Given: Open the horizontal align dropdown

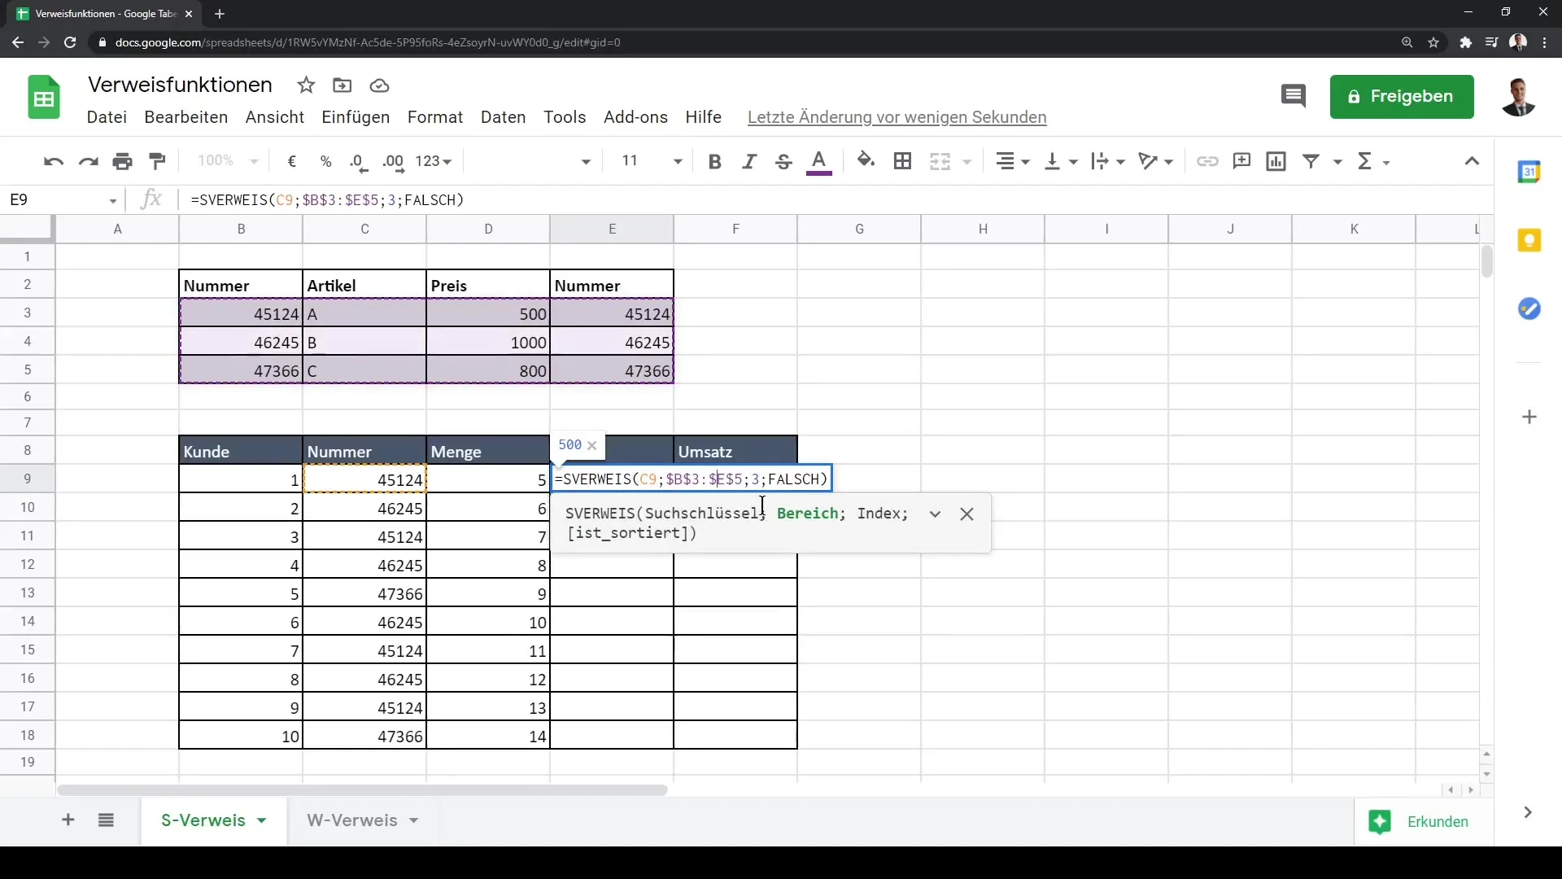Looking at the screenshot, I should pos(1013,161).
